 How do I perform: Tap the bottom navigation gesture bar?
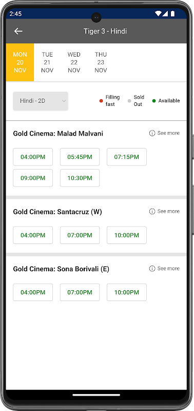tap(96, 395)
